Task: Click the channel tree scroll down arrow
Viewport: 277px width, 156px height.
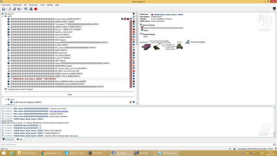Action: (137, 104)
